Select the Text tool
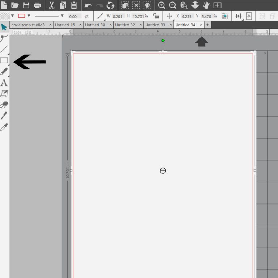278x278 pixels. coord(4,83)
